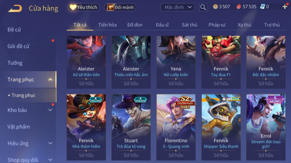The height and width of the screenshot is (163, 291).
Task: Tap the blue voucher currency icon
Action: (x=262, y=7)
